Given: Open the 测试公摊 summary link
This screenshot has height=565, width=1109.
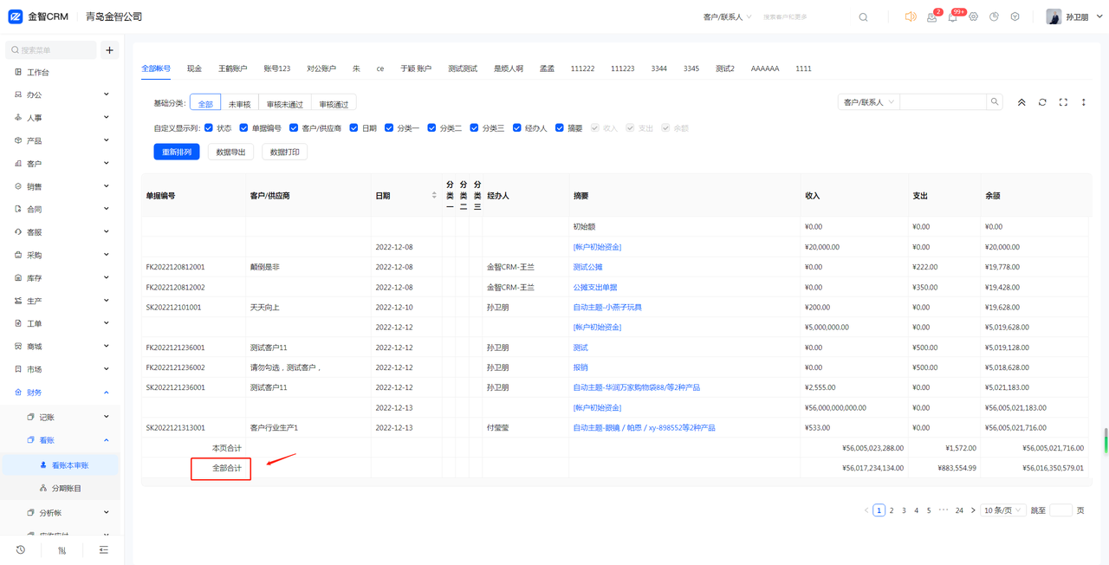Looking at the screenshot, I should coord(588,267).
